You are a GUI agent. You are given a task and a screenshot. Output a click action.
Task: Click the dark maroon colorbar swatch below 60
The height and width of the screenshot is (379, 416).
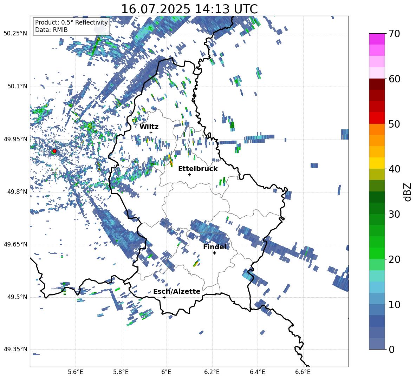coord(377,84)
